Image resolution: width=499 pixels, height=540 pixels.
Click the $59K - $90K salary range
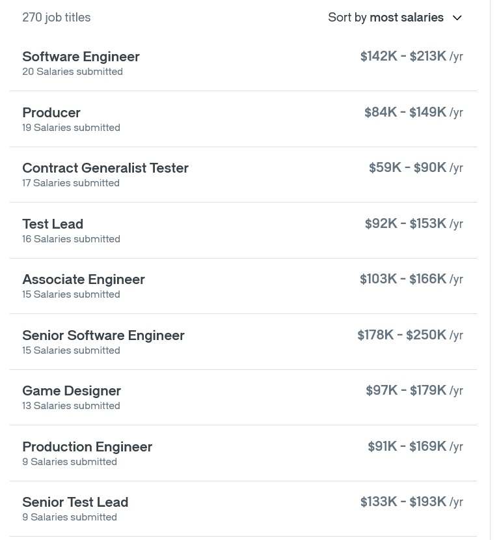407,168
